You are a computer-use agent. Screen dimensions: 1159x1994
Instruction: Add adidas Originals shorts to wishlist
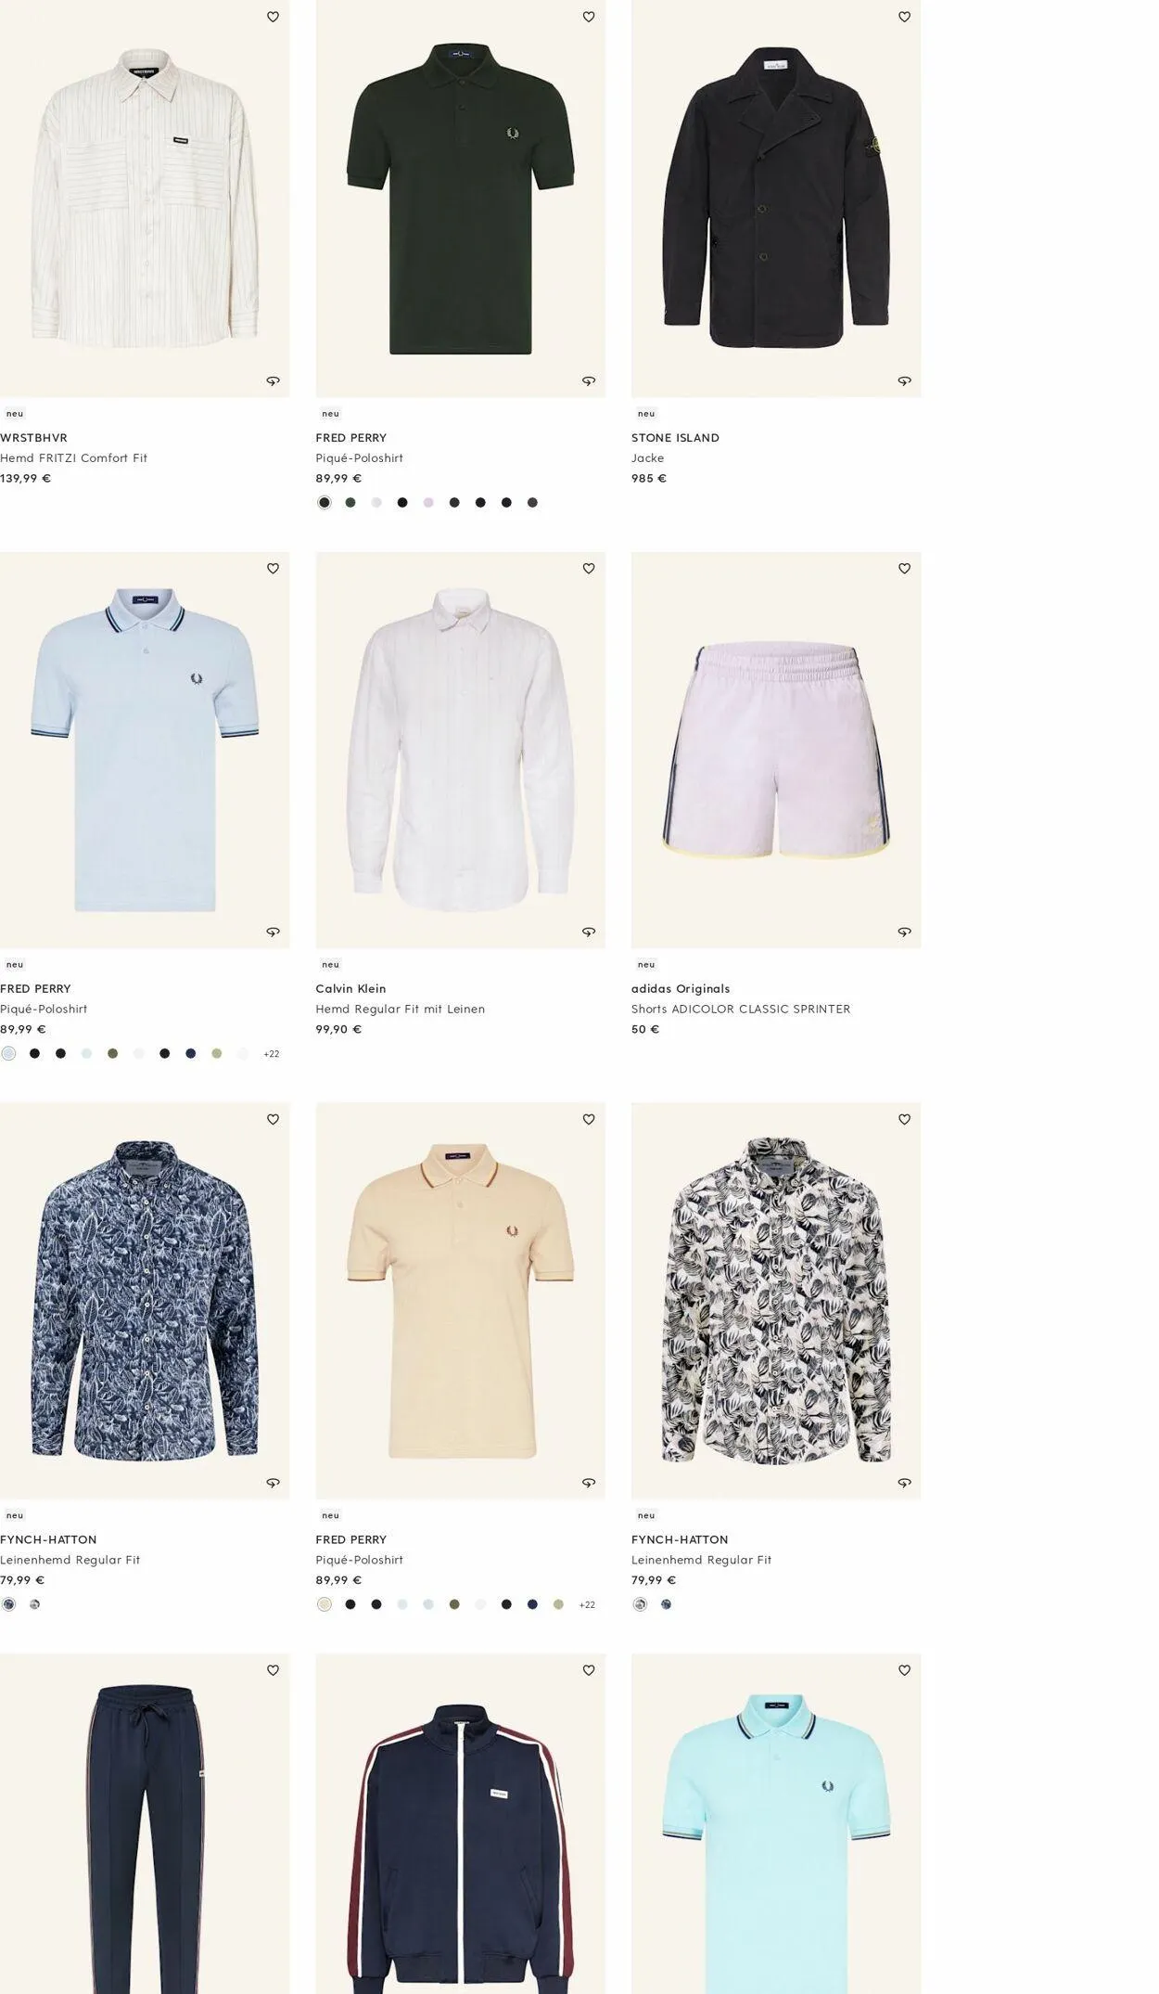pyautogui.click(x=904, y=568)
